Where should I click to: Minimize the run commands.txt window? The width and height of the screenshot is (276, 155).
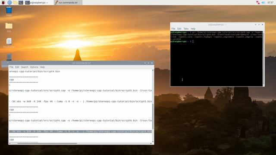145,63
